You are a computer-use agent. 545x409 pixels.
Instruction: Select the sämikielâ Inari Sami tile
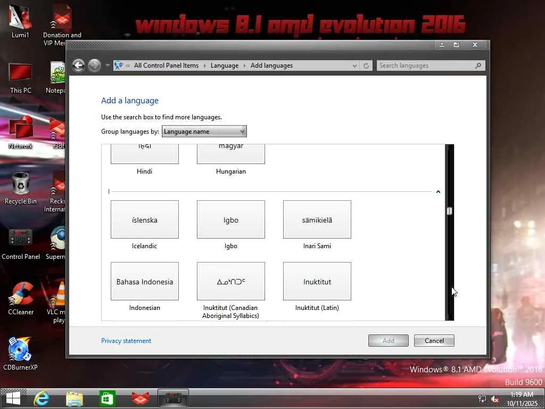317,219
